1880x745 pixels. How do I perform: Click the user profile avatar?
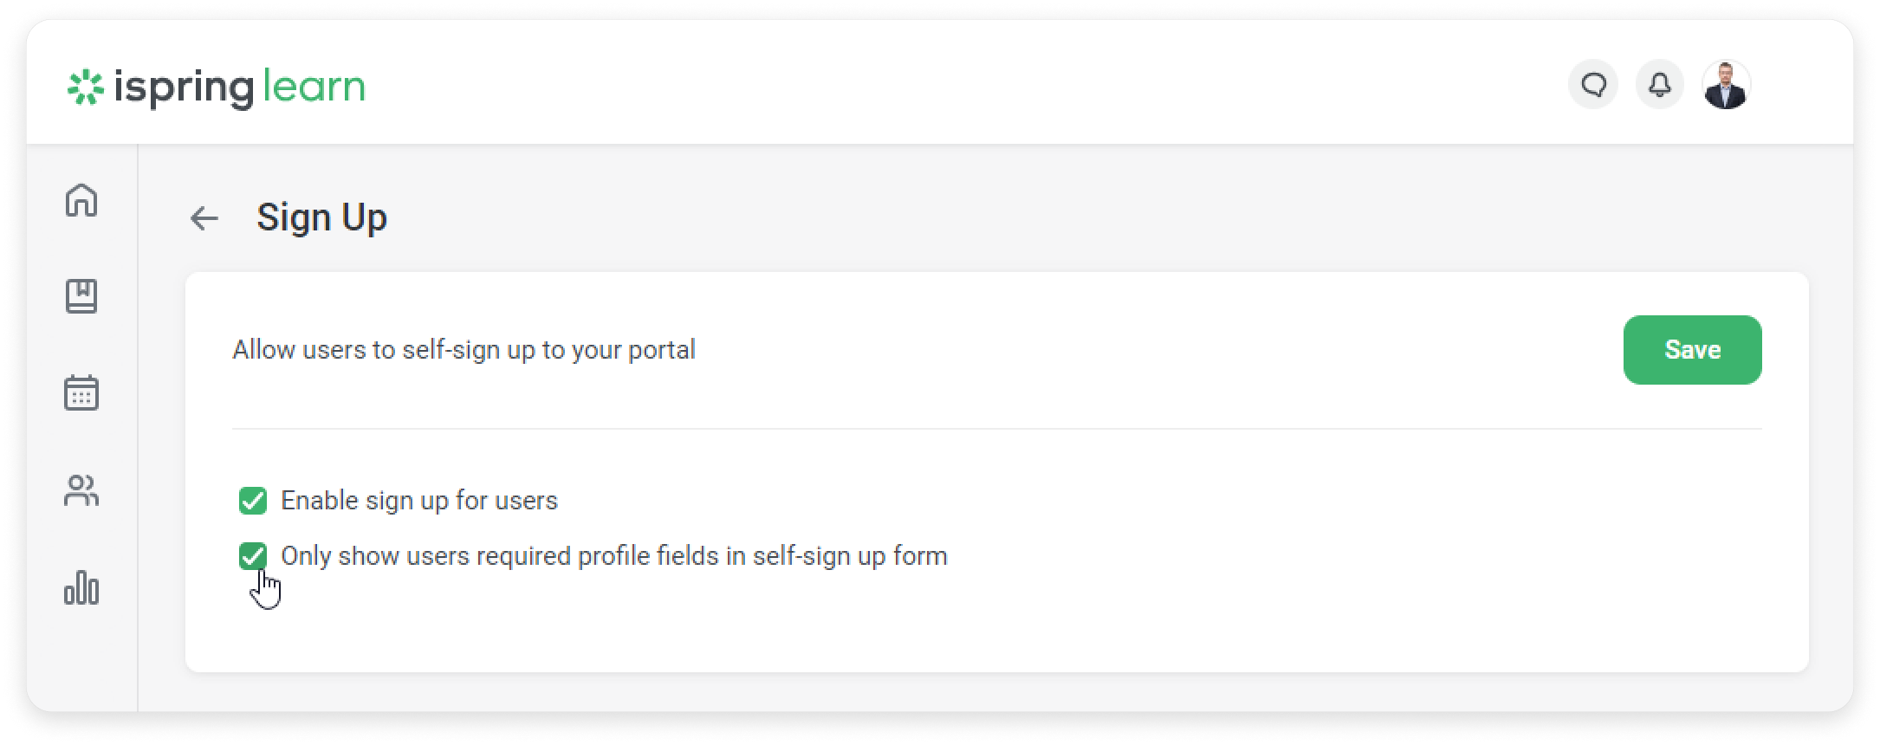[x=1726, y=85]
